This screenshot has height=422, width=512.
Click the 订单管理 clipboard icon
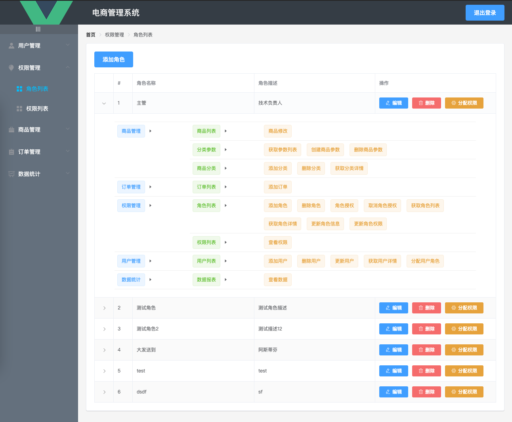[x=11, y=152]
